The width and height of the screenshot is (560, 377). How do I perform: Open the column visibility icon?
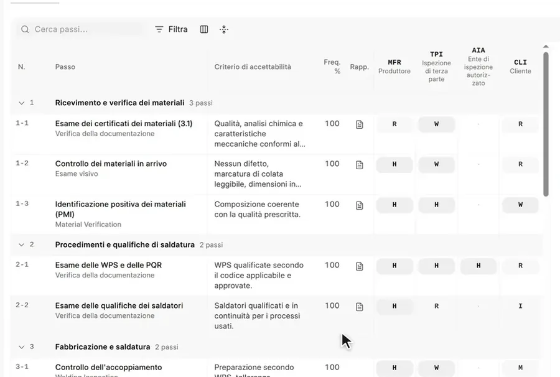(x=204, y=29)
